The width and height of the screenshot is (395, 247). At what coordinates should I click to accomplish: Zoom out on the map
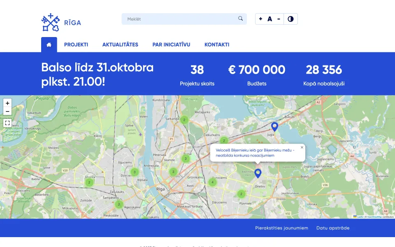7,112
